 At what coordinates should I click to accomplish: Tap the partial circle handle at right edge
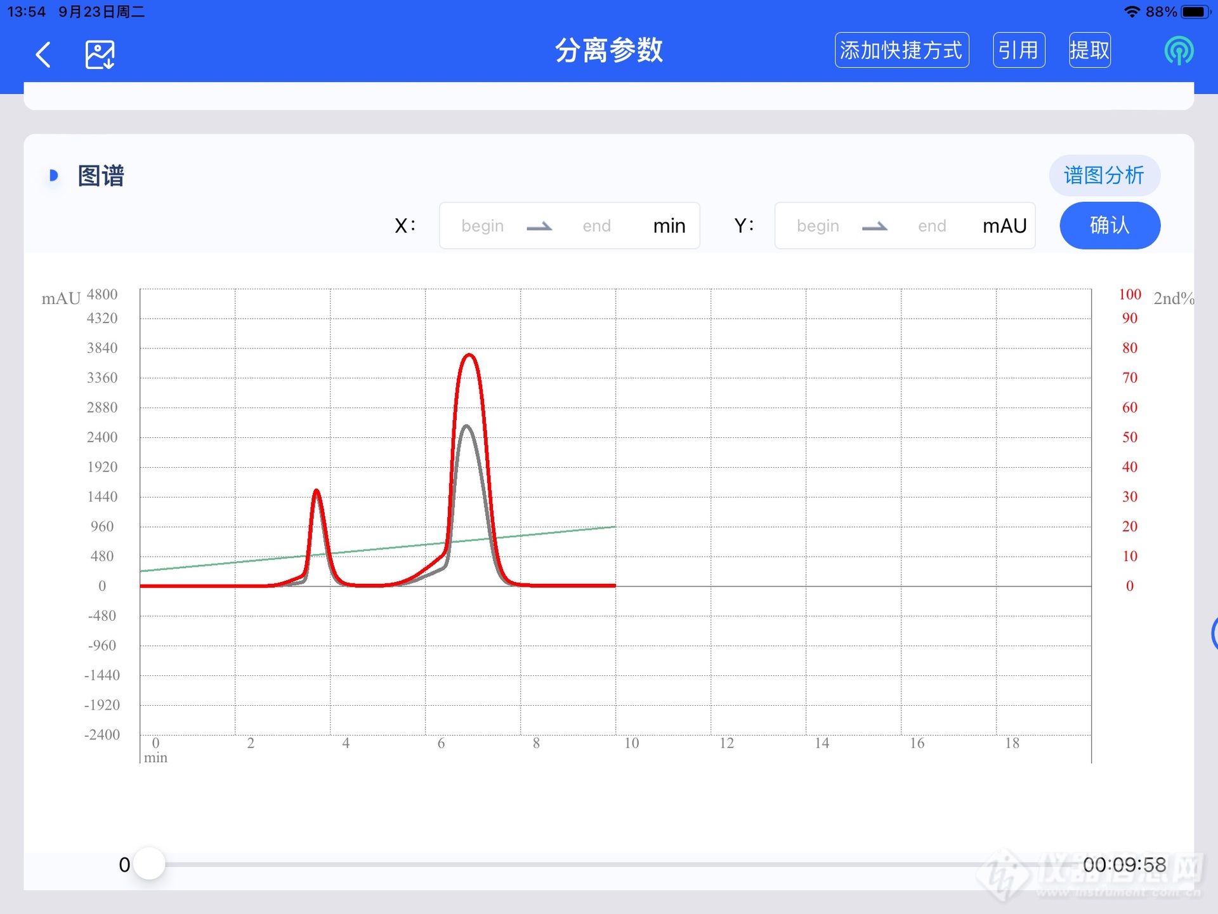click(x=1214, y=633)
